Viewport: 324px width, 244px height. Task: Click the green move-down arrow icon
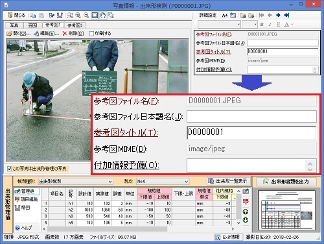coord(246,220)
